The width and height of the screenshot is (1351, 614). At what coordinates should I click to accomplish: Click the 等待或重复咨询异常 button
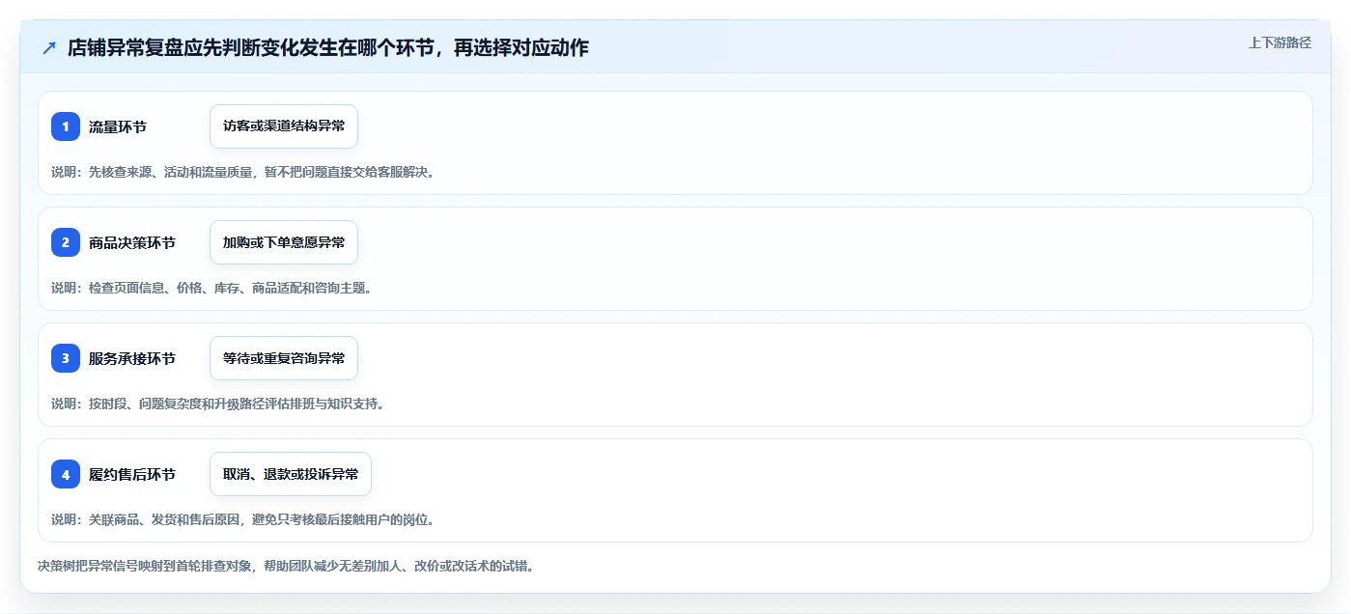pos(284,358)
